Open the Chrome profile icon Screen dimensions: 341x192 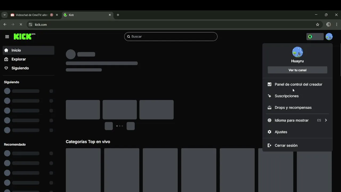(x=328, y=25)
